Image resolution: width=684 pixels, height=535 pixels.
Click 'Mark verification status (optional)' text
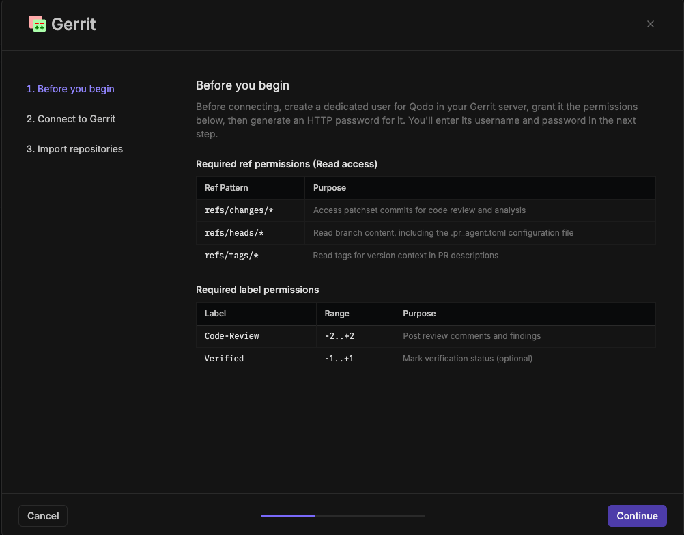[468, 359]
